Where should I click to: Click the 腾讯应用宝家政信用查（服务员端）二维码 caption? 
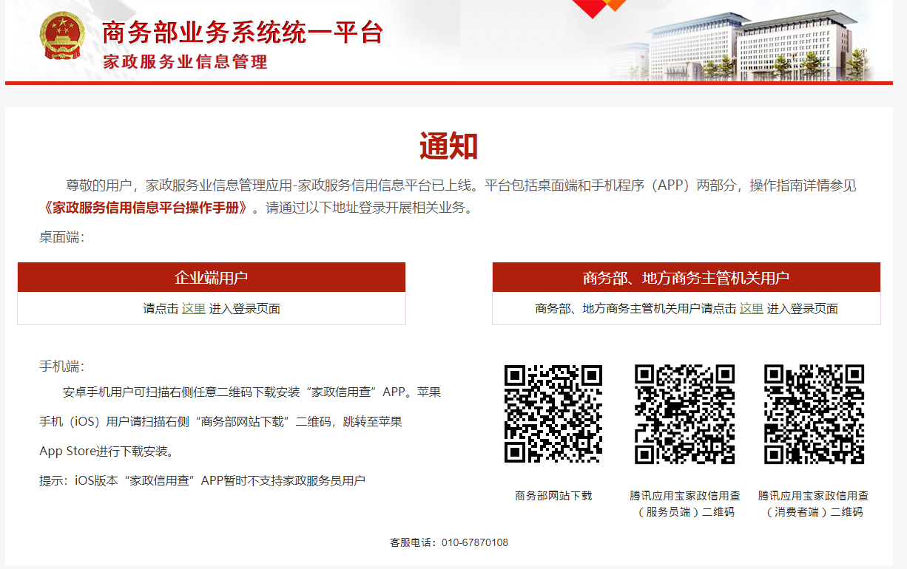click(x=685, y=503)
